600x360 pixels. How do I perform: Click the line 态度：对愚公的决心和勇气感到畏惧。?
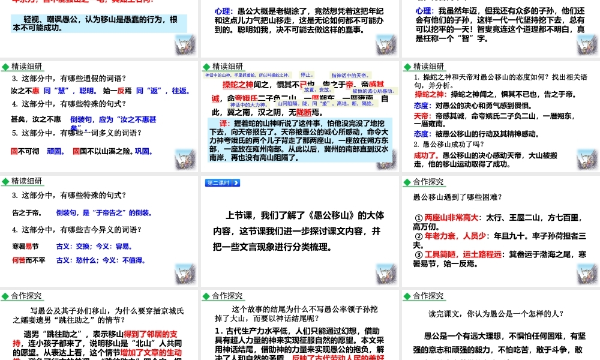pos(473,106)
